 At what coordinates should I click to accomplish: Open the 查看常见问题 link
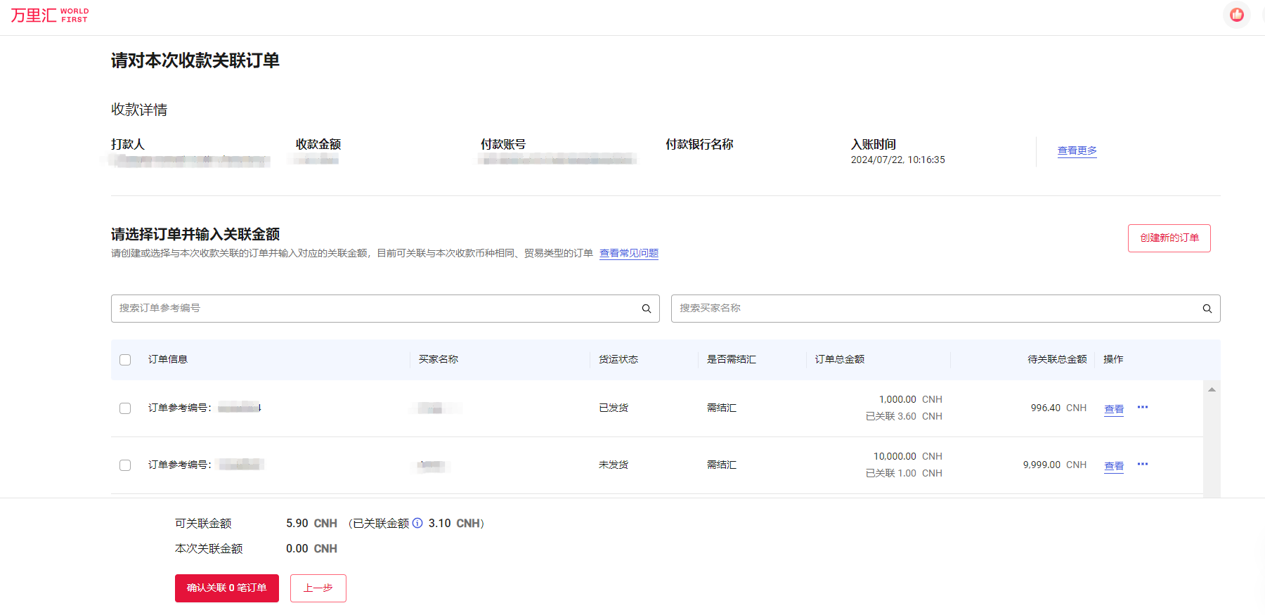(628, 253)
